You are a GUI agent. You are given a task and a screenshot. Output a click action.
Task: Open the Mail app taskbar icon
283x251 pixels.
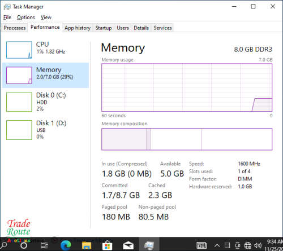[128, 245]
